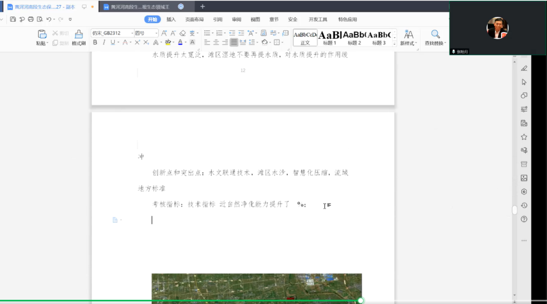Viewport: 547px width, 304px height.
Task: Switch to the 插入 (Insert) ribbon tab
Action: coord(171,19)
